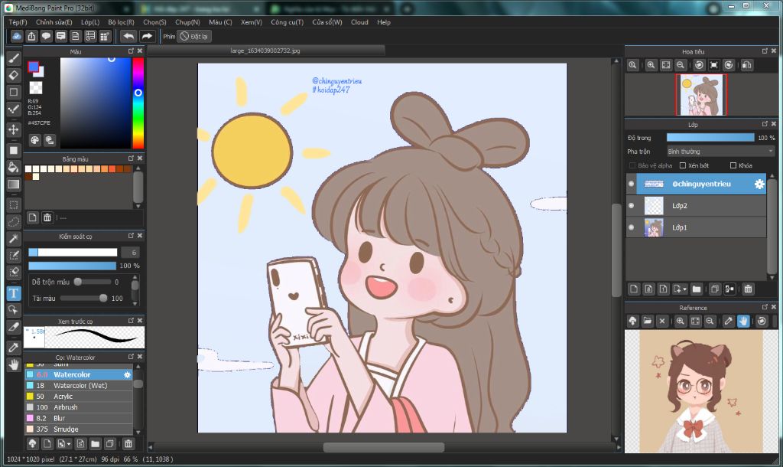Click the navigator preview thumbnail
Screen dimensions: 783x467
tap(701, 94)
